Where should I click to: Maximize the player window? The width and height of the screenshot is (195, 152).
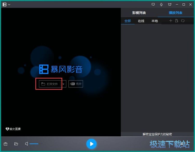[x=184, y=4]
